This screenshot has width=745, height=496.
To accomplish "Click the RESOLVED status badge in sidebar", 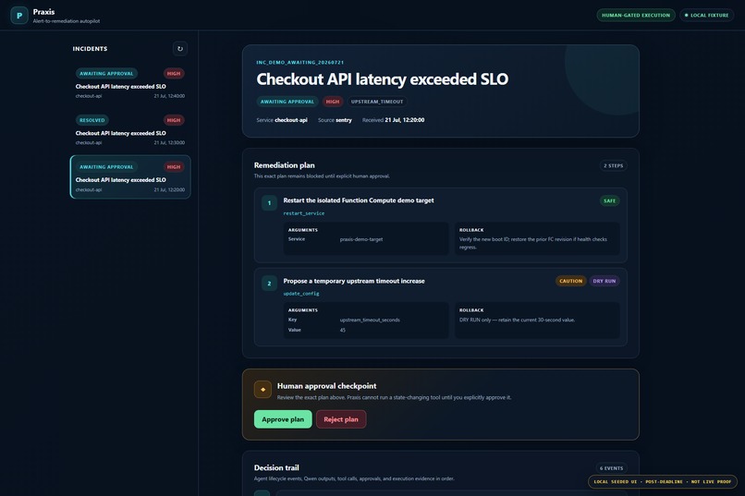I will [x=92, y=120].
